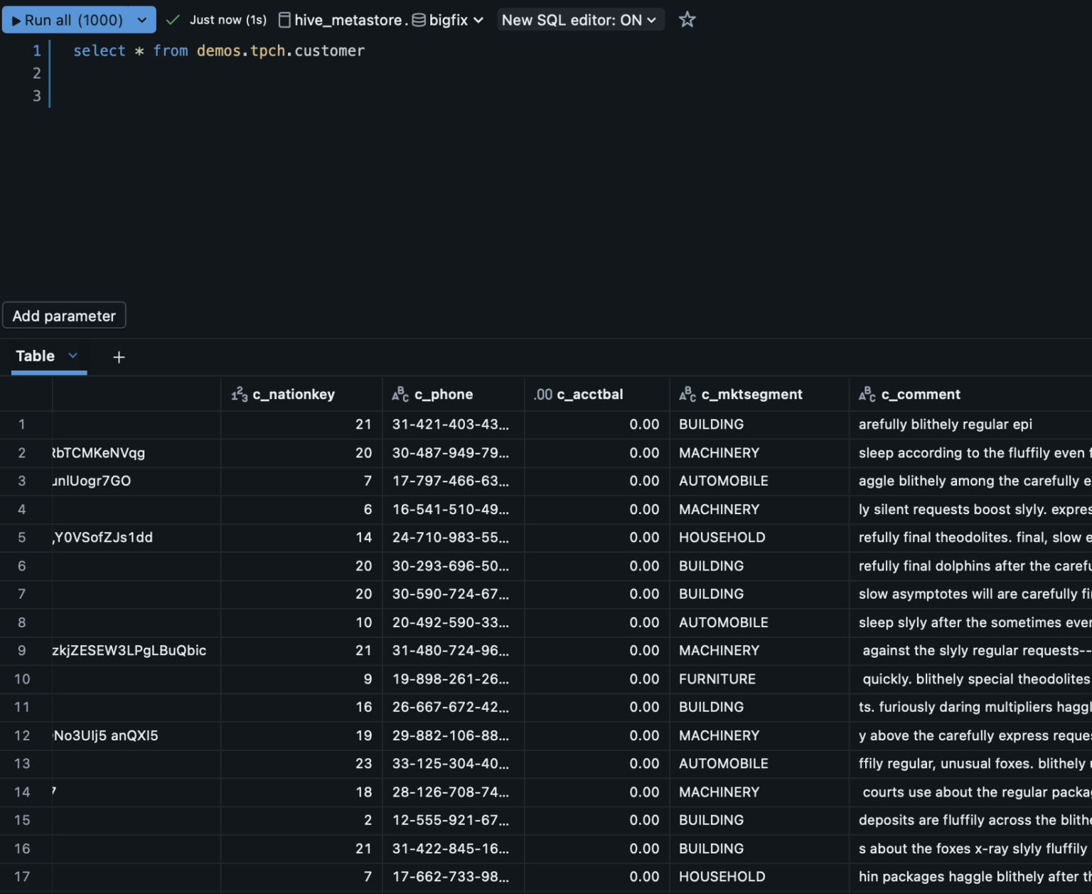Click the star icon to favorite query

[687, 20]
